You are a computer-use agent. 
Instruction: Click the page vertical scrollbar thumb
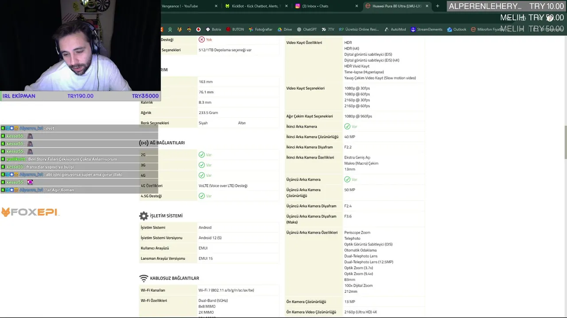coord(565,142)
